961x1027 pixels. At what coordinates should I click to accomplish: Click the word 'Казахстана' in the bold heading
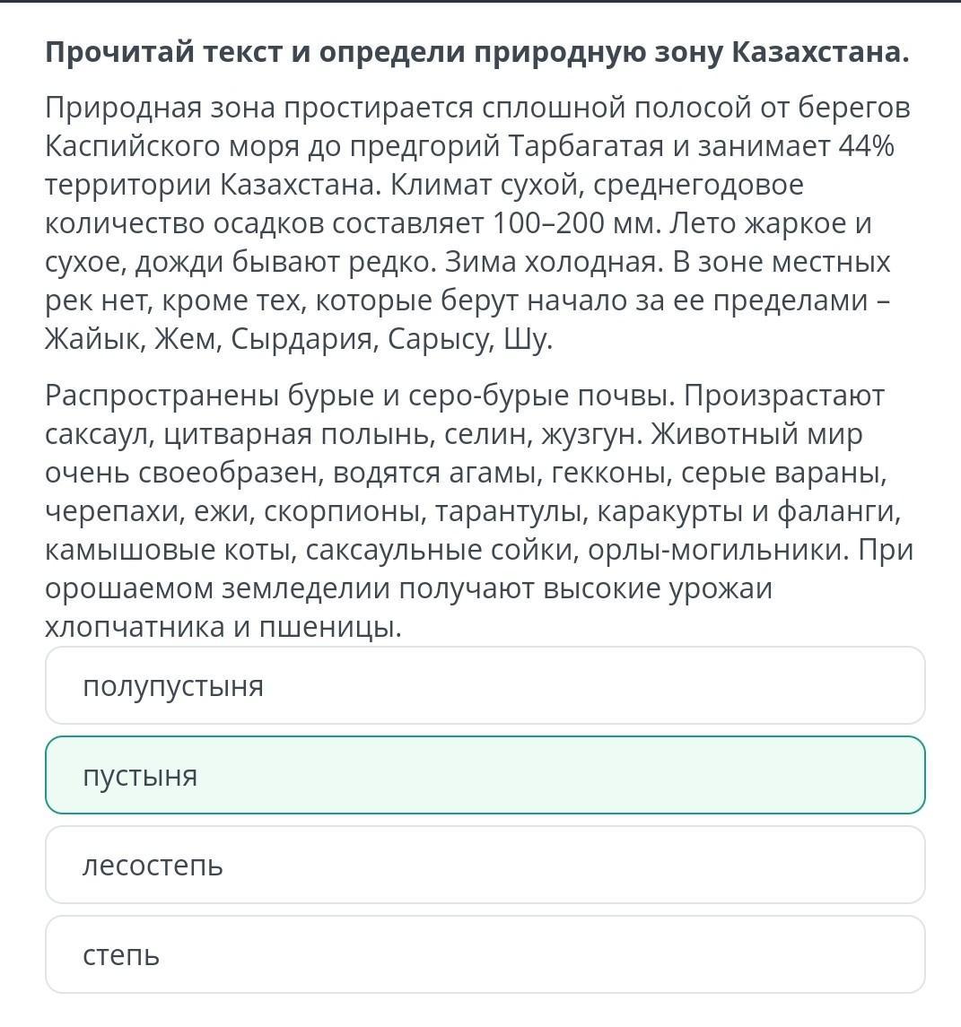pos(819,52)
